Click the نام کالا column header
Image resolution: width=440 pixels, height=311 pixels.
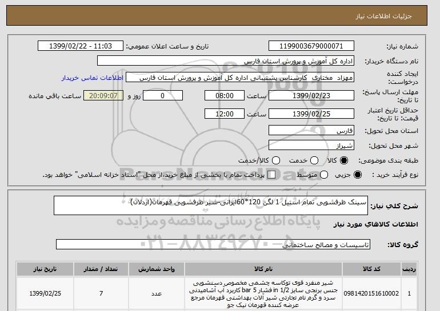[263, 269]
